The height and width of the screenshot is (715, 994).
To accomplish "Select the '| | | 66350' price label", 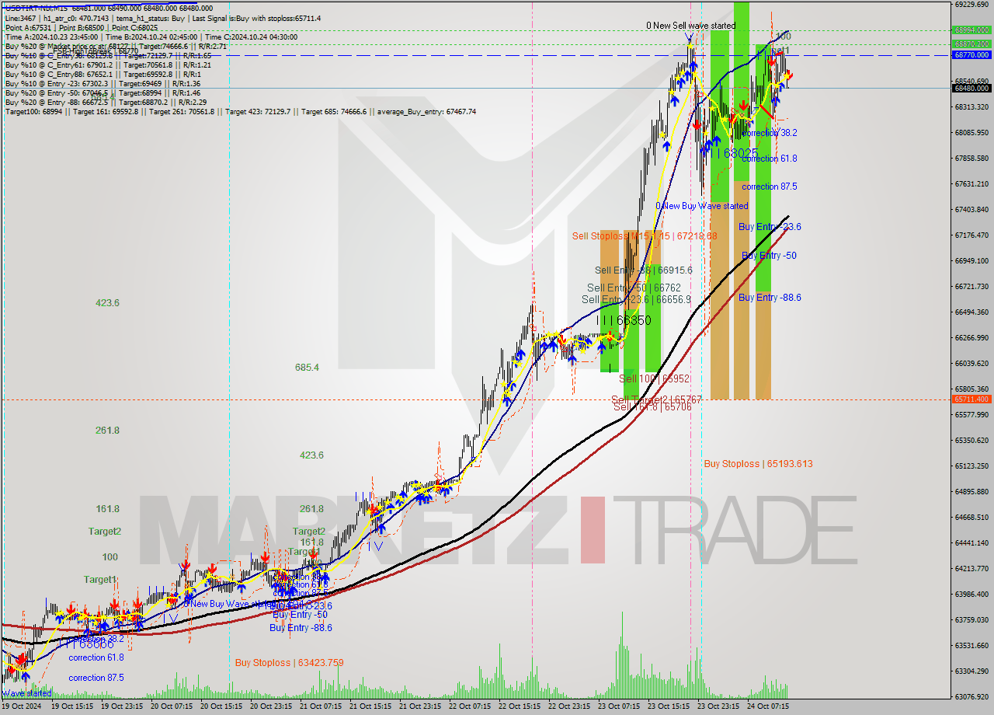I will tap(624, 320).
